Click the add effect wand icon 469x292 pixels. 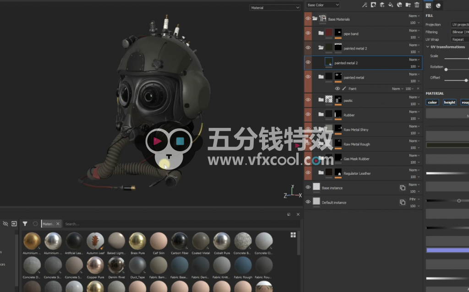coord(365,5)
